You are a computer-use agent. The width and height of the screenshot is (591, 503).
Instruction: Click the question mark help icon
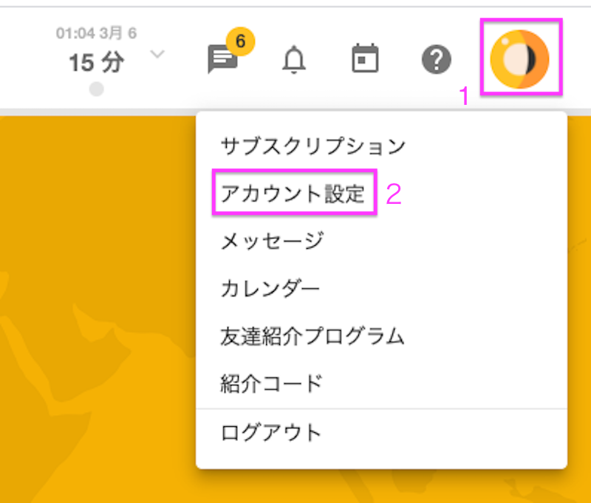click(x=436, y=60)
